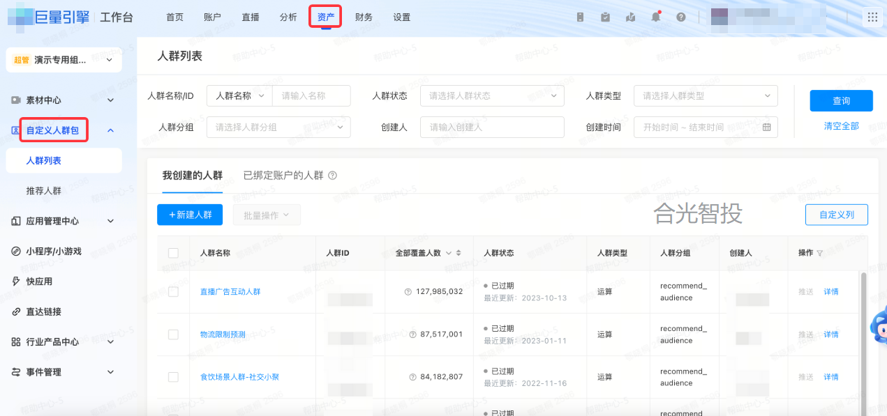887x416 pixels.
Task: Click the 快应用 lightning icon
Action: click(x=16, y=282)
